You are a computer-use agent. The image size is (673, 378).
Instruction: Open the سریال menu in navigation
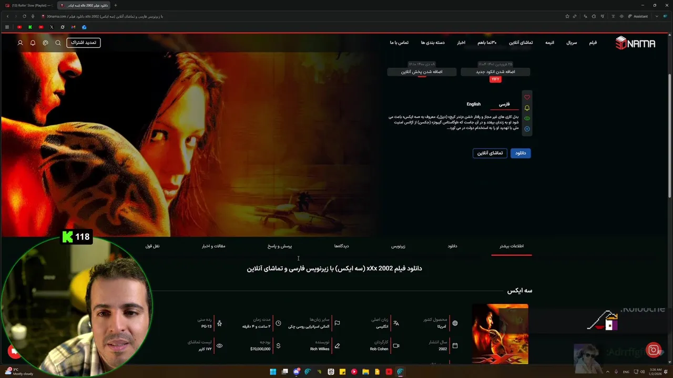pos(572,43)
